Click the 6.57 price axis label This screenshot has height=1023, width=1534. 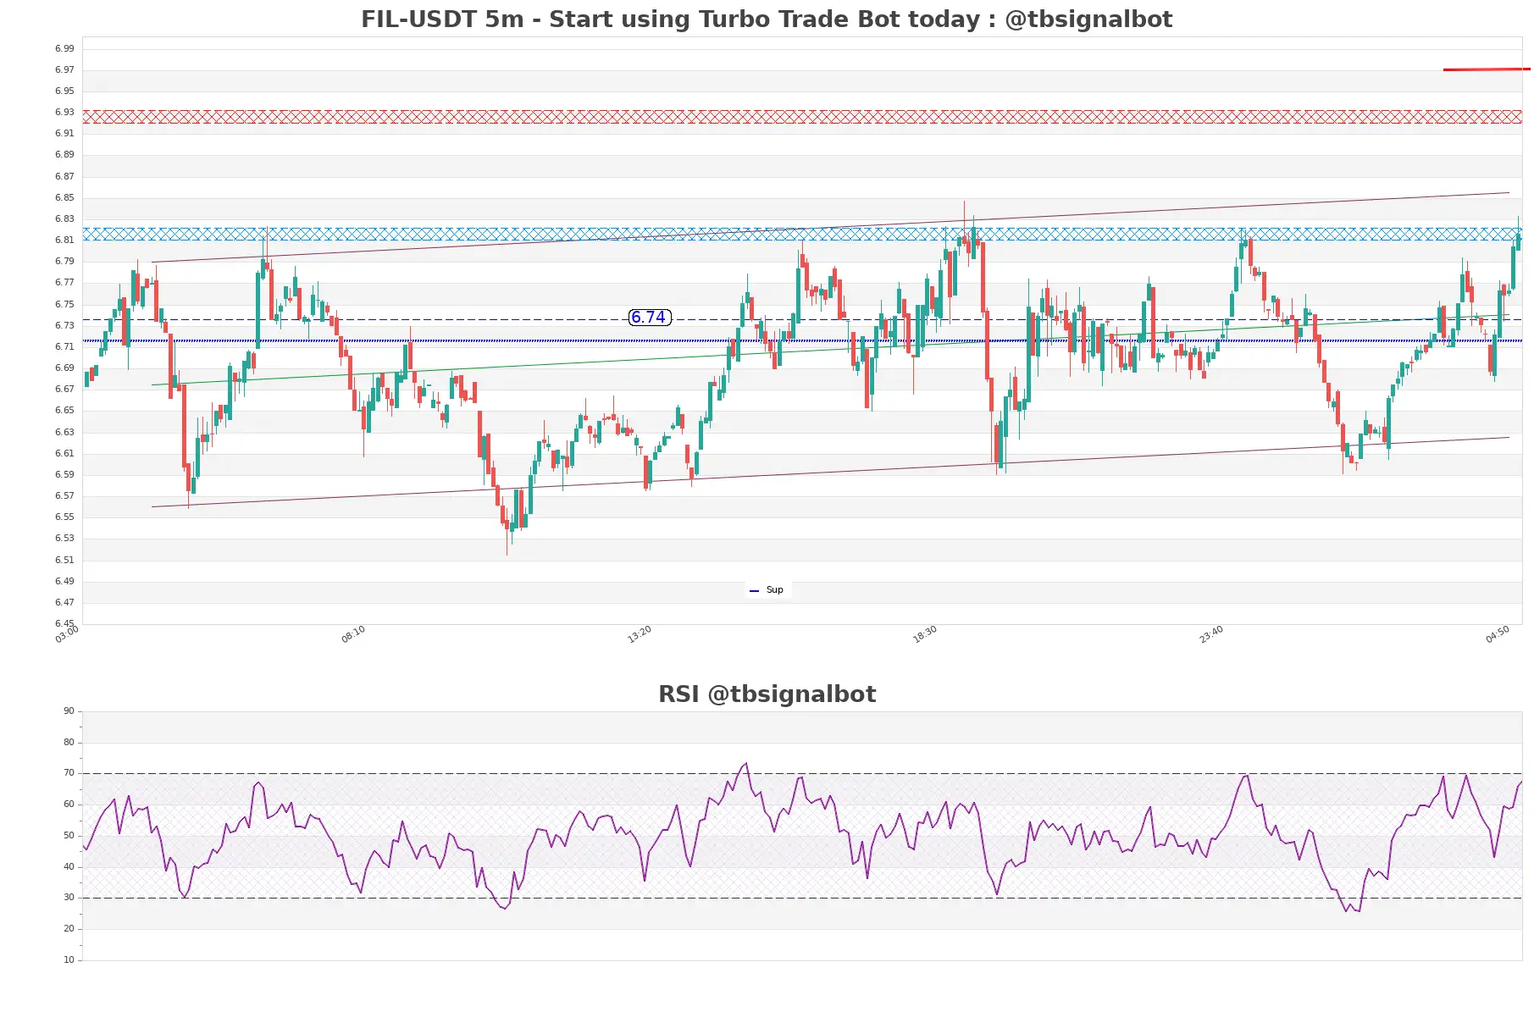tap(64, 496)
